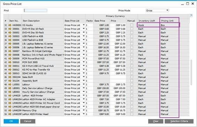This screenshot has height=127, width=197.
Task: Open link arrow for item I00011
Action: point(10,66)
